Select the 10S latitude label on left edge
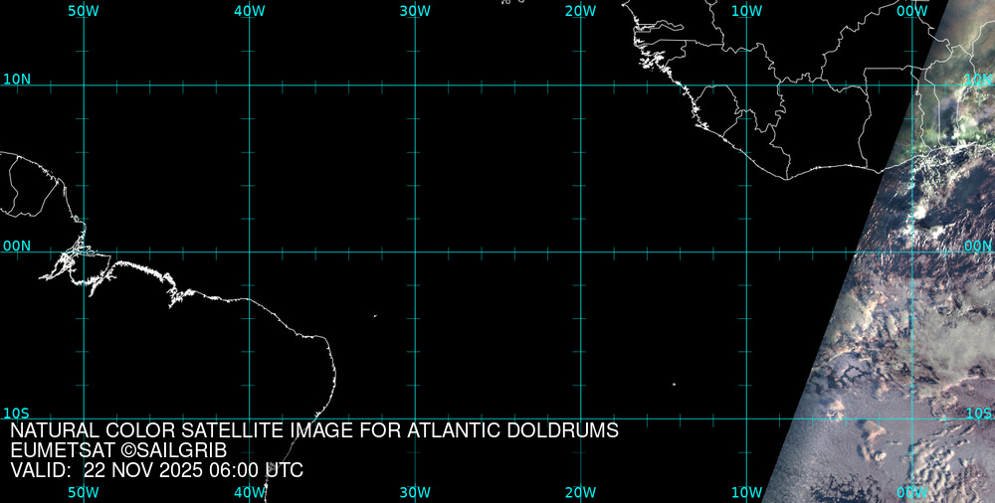Image resolution: width=995 pixels, height=503 pixels. [17, 413]
